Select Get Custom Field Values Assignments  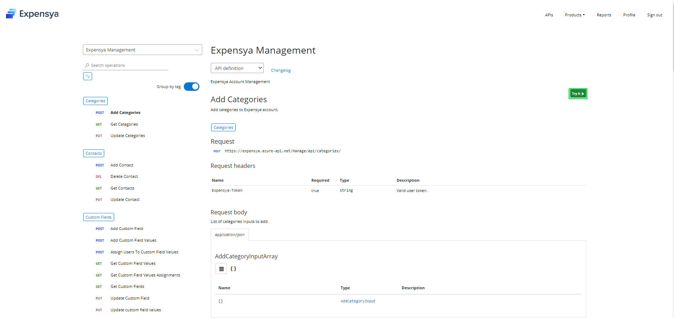[145, 275]
